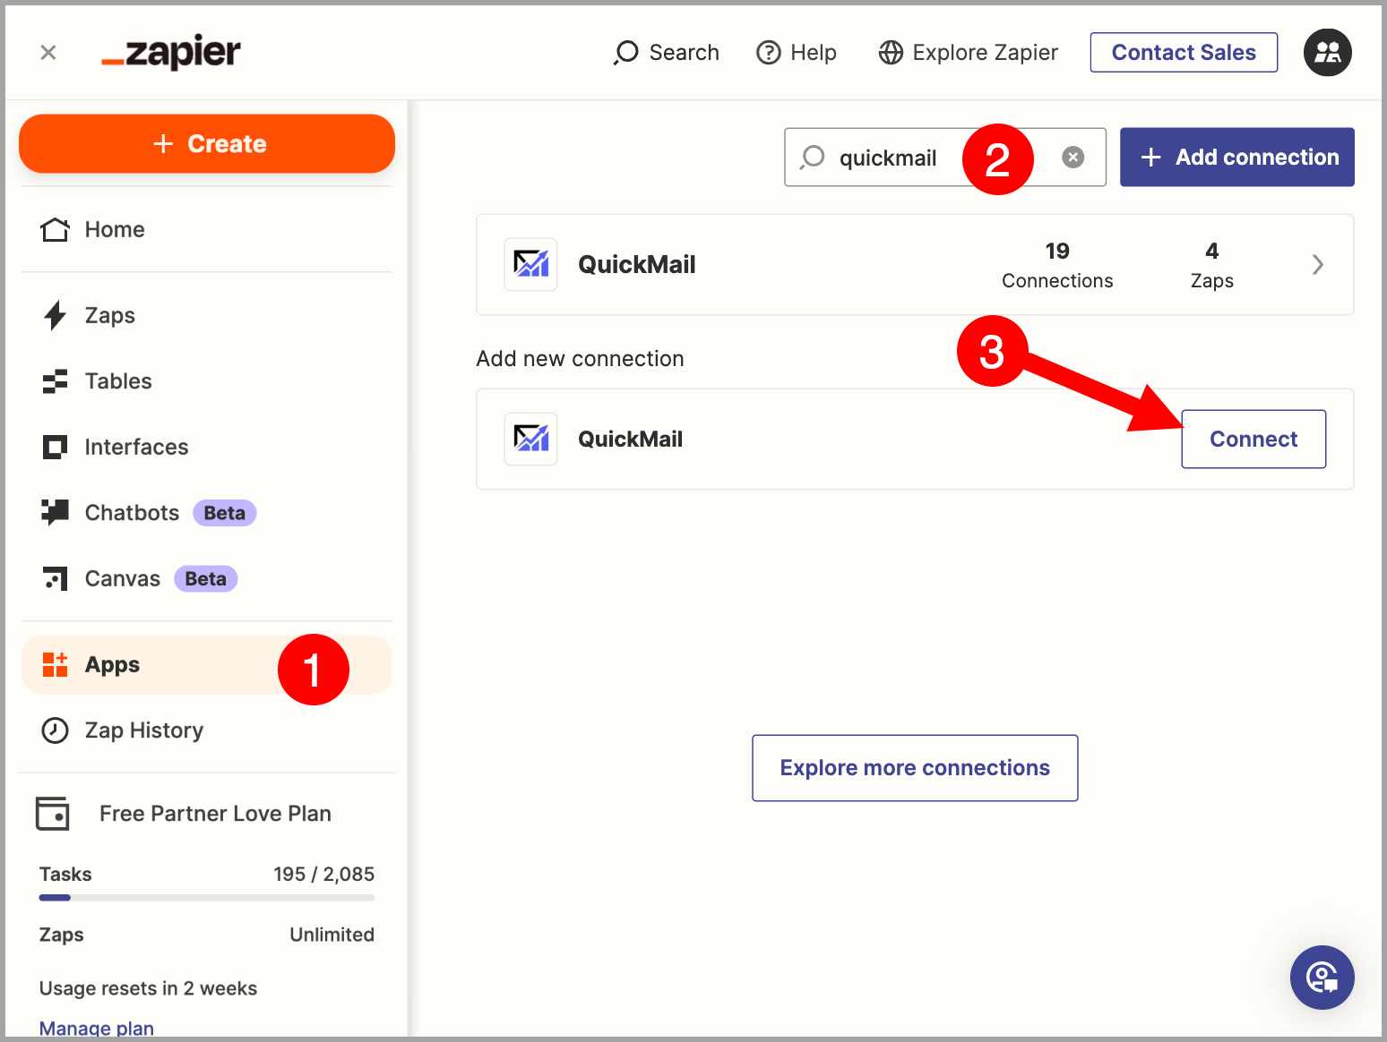Click the orange Create button
Viewport: 1387px width, 1042px height.
[207, 143]
